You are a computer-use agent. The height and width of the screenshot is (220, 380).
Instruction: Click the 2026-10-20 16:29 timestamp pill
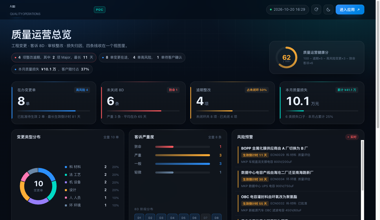pyautogui.click(x=288, y=10)
